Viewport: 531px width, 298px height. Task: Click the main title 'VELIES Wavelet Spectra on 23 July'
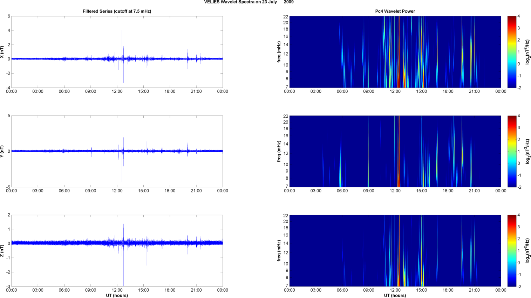(239, 2)
